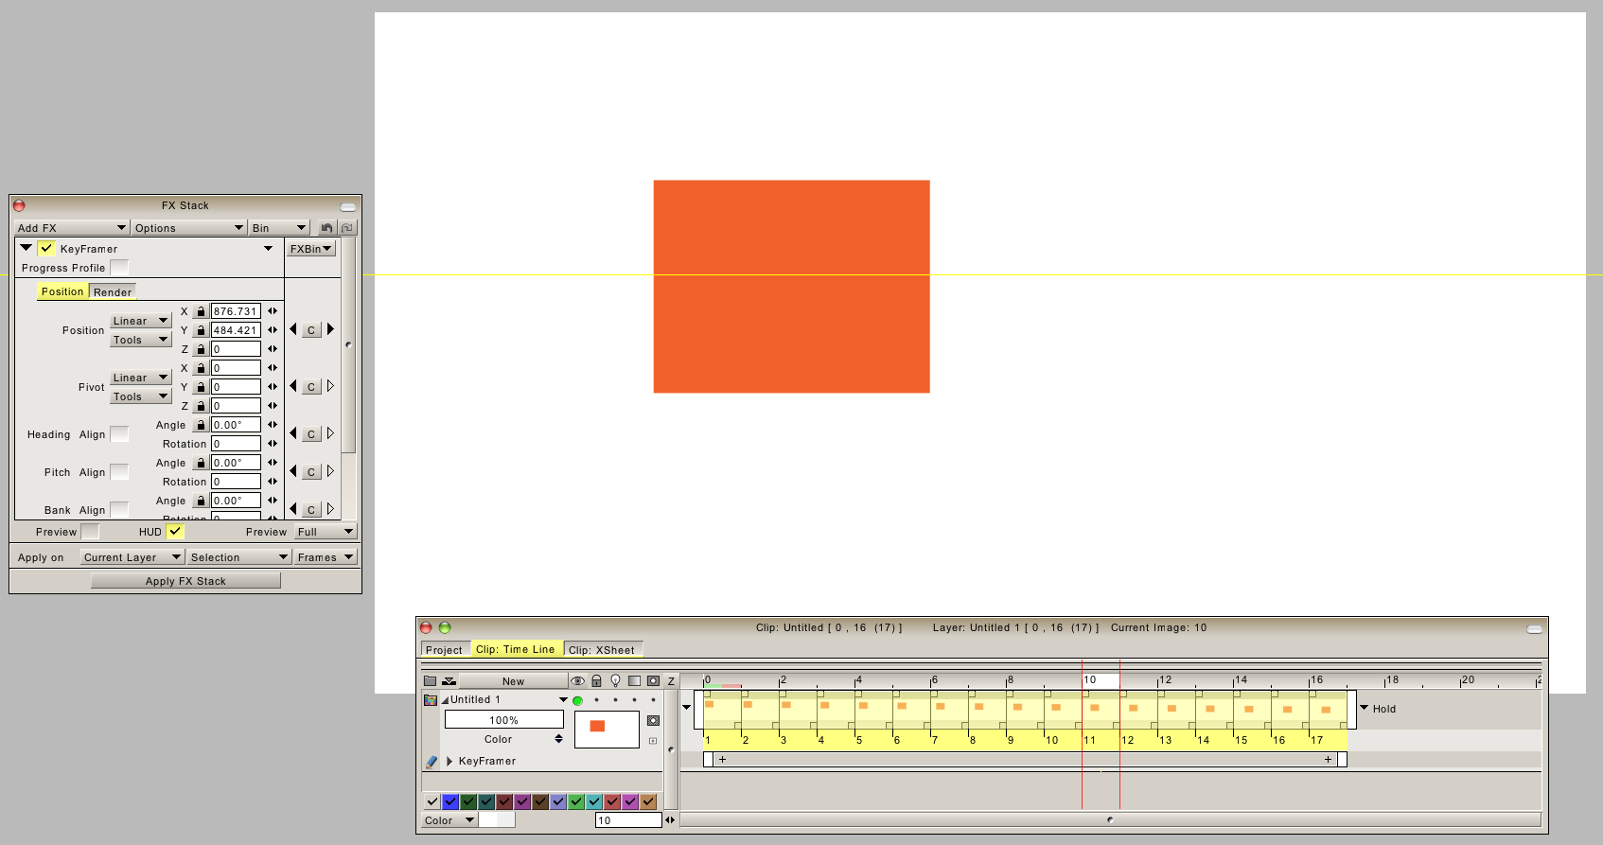Open the Add FX dropdown
The image size is (1603, 845).
point(72,228)
